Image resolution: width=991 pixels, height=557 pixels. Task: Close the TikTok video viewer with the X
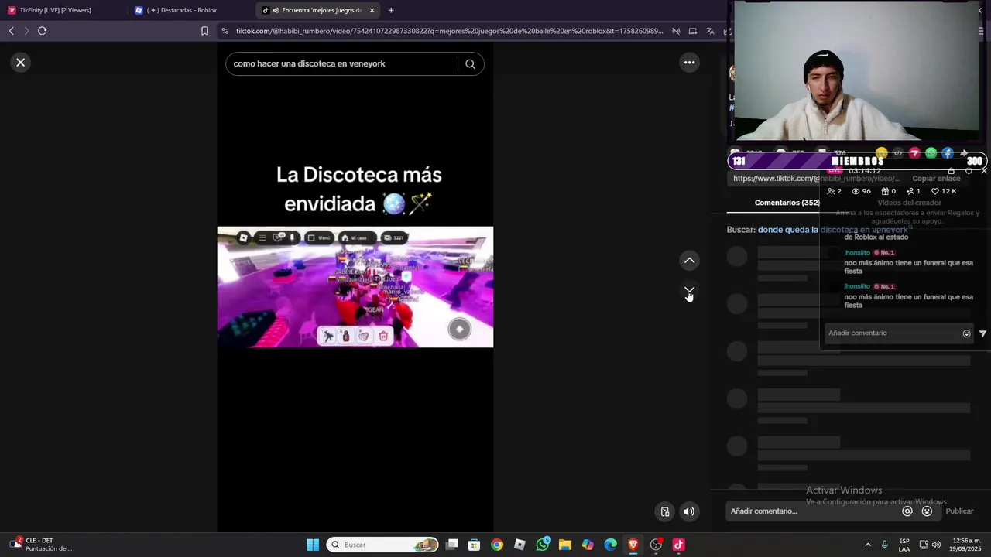[x=21, y=63]
